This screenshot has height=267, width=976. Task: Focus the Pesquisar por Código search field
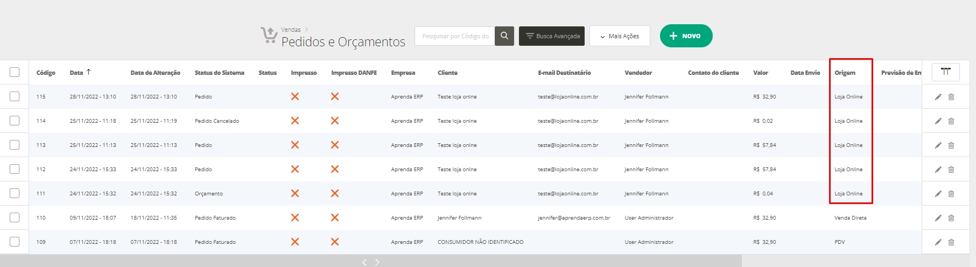[x=455, y=36]
